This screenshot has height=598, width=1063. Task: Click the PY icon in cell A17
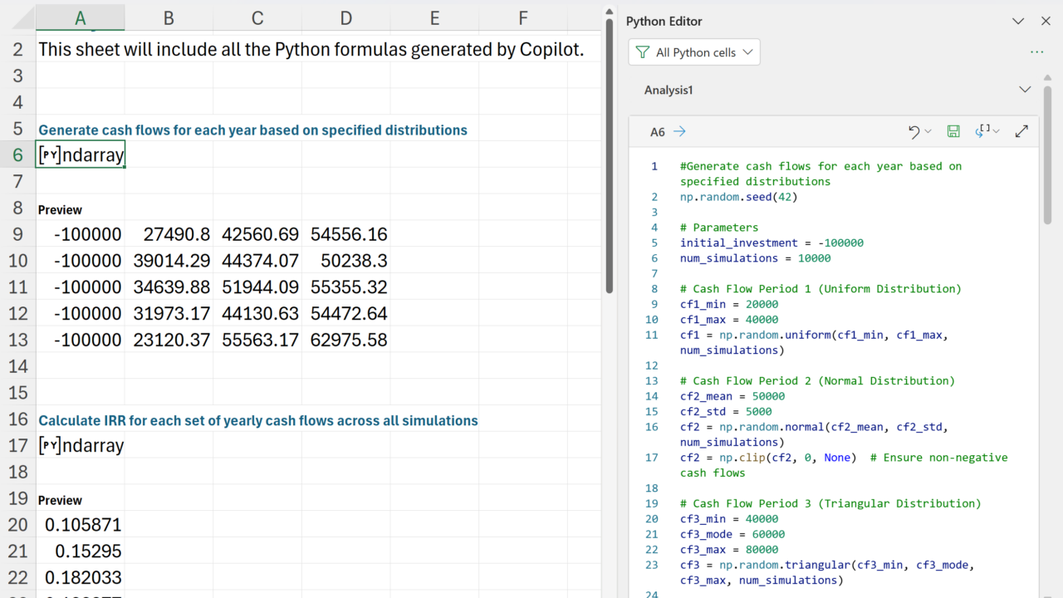(x=50, y=446)
